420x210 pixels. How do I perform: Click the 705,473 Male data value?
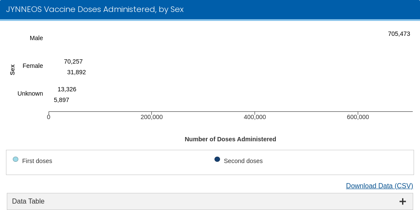tap(399, 34)
